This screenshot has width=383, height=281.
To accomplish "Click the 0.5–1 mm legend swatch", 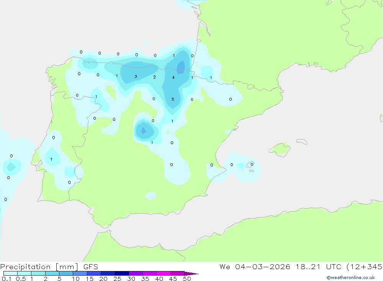I will 24,273.
